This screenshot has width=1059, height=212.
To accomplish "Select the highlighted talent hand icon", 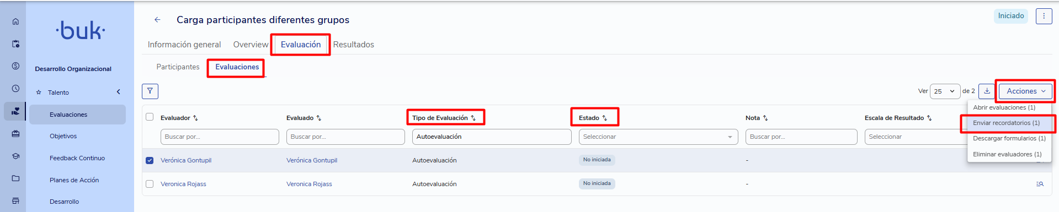I will (x=15, y=111).
